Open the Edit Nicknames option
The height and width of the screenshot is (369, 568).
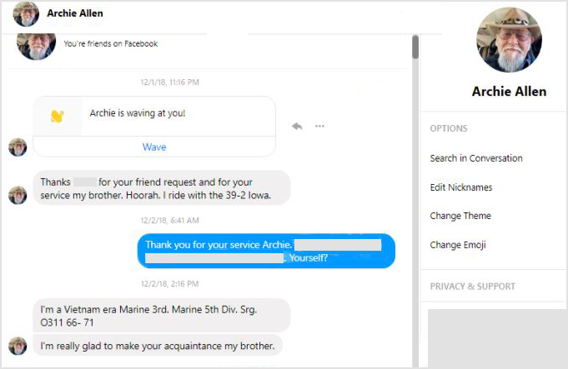click(x=460, y=187)
